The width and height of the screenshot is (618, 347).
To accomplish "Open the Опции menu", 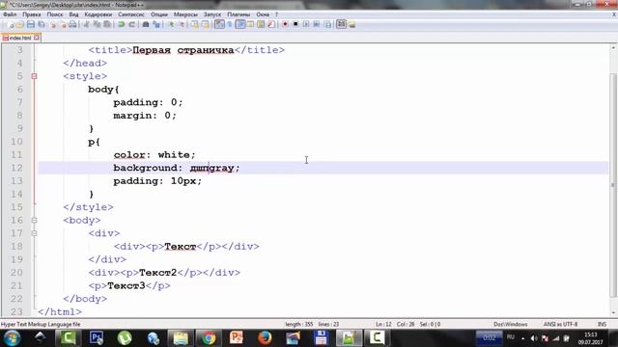I will 159,14.
